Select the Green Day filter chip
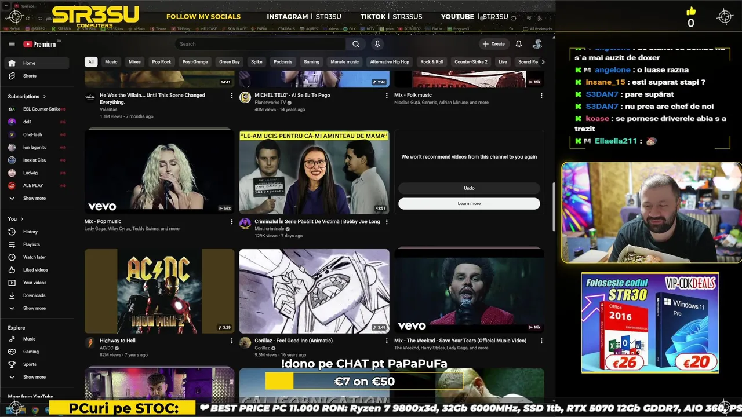742x417 pixels. point(230,62)
